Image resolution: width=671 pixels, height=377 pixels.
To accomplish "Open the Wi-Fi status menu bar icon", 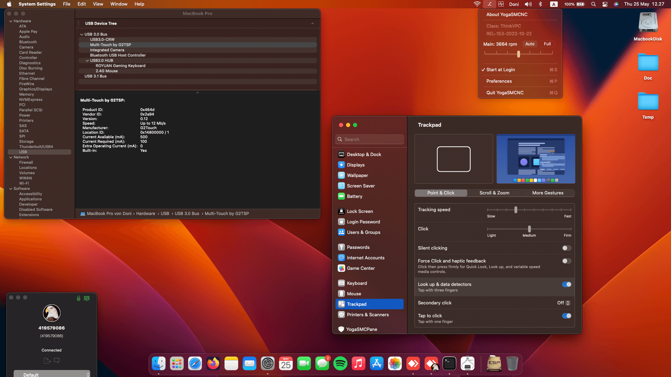I will click(477, 4).
